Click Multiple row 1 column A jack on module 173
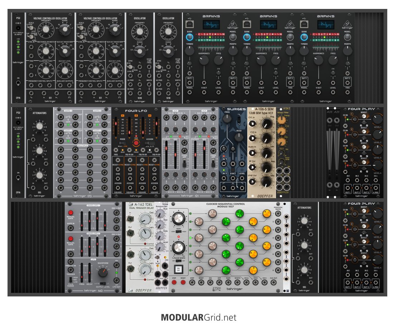 click(60, 149)
